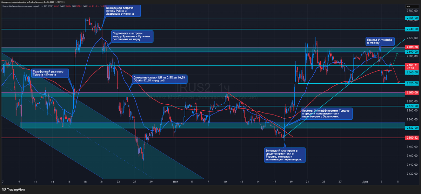Select the red 2600,00 price label
The height and width of the screenshot is (194, 421).
[412, 92]
